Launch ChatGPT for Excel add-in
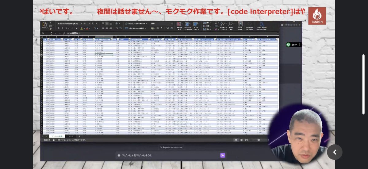The width and height of the screenshot is (368, 169). click(250, 26)
